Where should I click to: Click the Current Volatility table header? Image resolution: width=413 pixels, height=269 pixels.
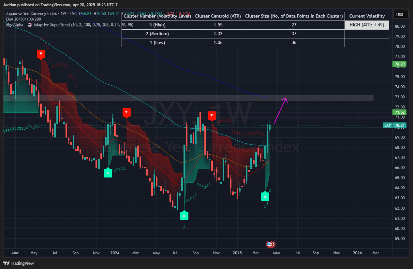coord(367,16)
